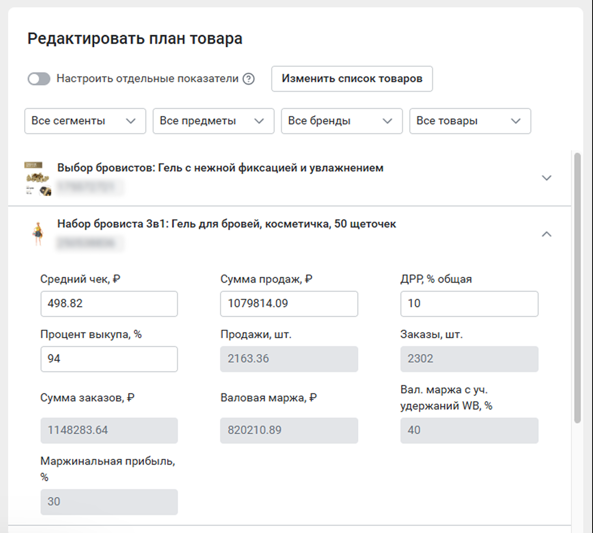The image size is (593, 533).
Task: Click the vertical scrollbar of product list
Action: coord(577,288)
